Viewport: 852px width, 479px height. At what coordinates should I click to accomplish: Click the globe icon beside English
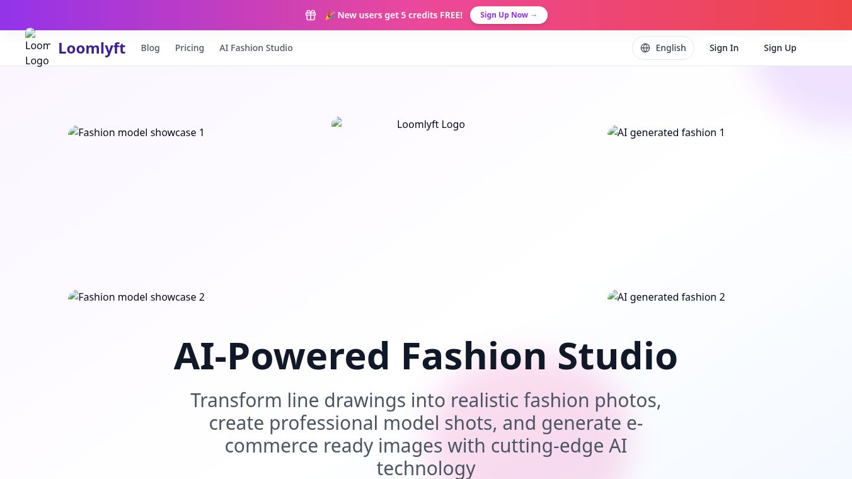pyautogui.click(x=645, y=48)
